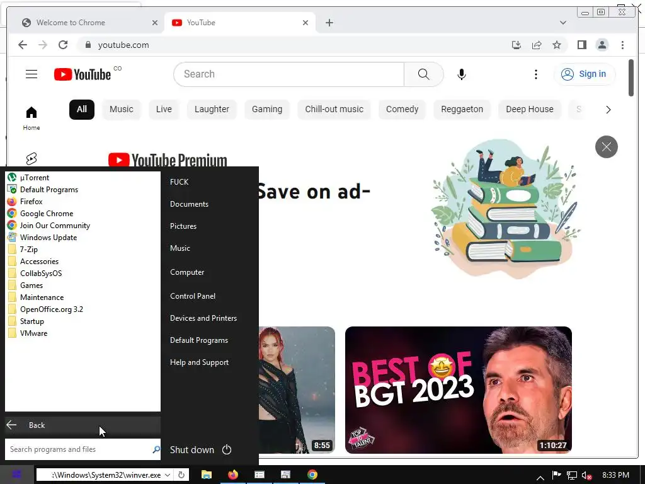Select the Reggaeton category chip
645x484 pixels.
[462, 110]
